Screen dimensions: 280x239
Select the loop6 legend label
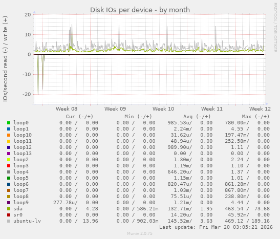21,184
